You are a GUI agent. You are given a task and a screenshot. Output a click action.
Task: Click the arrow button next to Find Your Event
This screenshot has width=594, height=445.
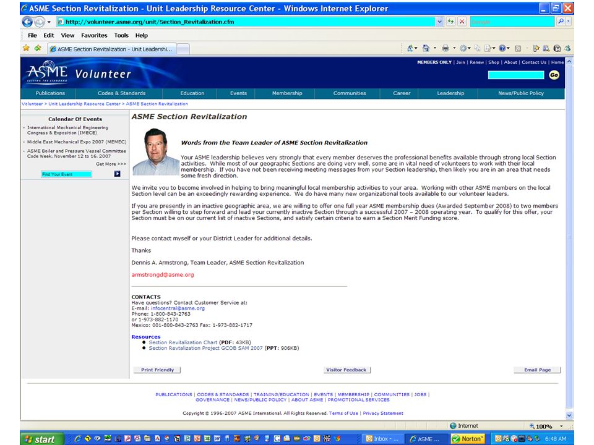117,174
